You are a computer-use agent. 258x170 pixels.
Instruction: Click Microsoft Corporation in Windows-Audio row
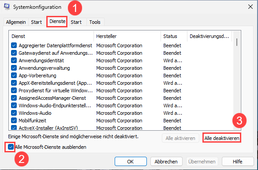pyautogui.click(x=119, y=113)
